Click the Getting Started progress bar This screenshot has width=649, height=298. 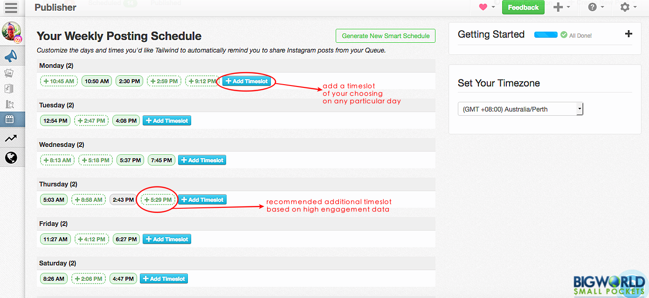(x=545, y=35)
